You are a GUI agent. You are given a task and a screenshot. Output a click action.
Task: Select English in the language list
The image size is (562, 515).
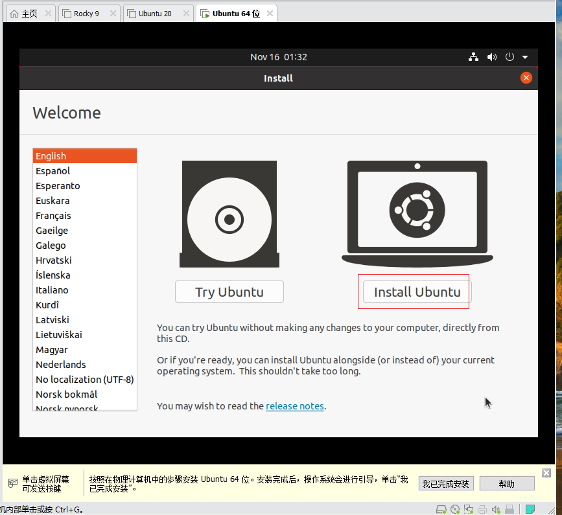pos(84,155)
